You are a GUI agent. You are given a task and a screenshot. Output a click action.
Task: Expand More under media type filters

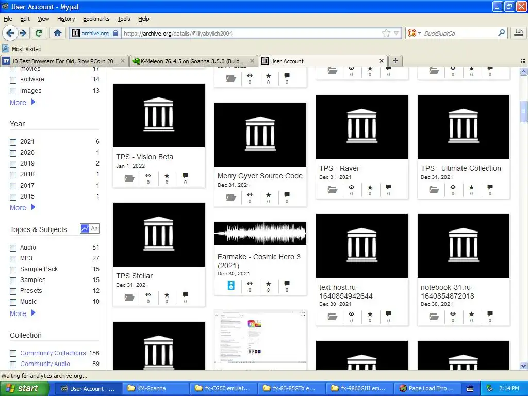23,103
